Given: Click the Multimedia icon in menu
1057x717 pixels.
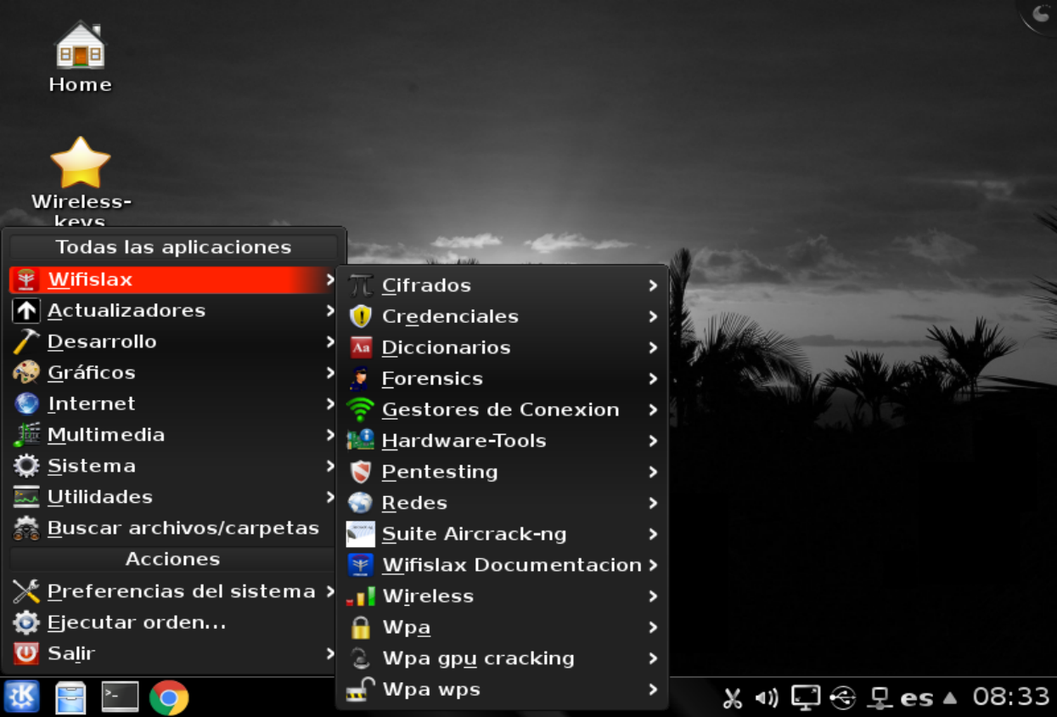Looking at the screenshot, I should pyautogui.click(x=26, y=435).
